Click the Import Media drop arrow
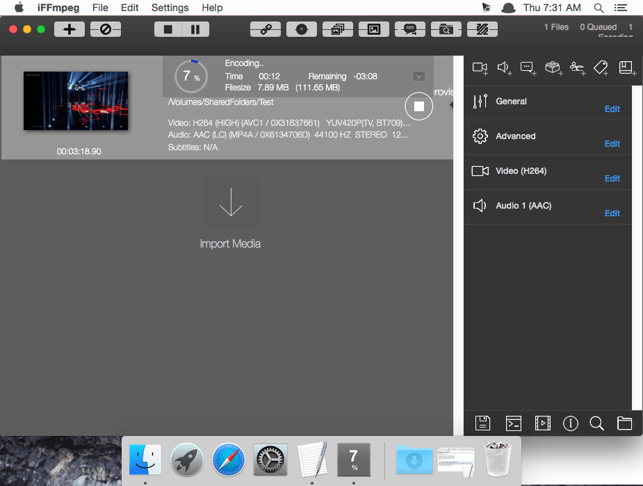Screen dimensions: 643x486 coord(231,202)
